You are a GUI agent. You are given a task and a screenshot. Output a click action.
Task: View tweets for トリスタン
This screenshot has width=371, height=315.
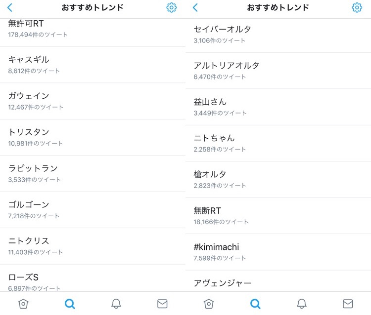[93, 137]
